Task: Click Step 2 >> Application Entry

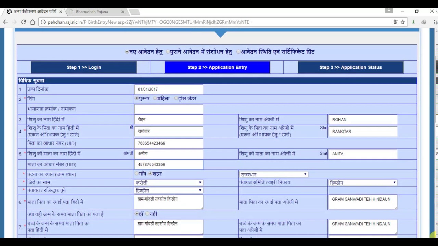Action: point(217,67)
